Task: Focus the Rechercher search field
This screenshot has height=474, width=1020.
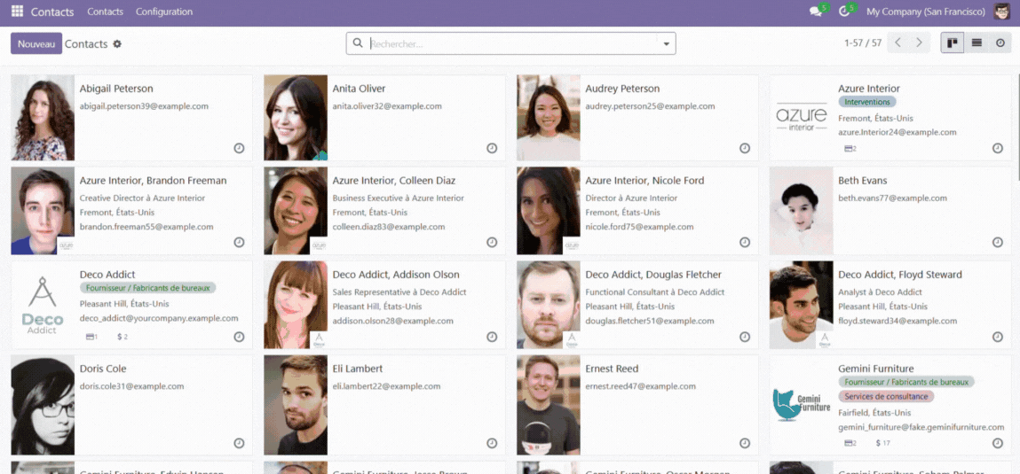Action: coord(512,43)
